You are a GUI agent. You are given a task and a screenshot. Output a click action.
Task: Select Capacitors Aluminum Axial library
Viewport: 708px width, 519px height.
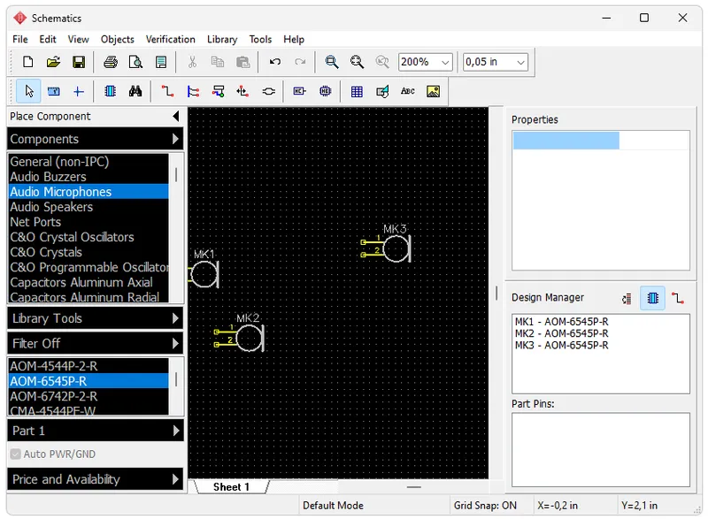pyautogui.click(x=88, y=282)
